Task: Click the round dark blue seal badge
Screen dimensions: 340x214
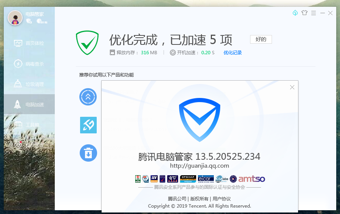Action: click(233, 179)
